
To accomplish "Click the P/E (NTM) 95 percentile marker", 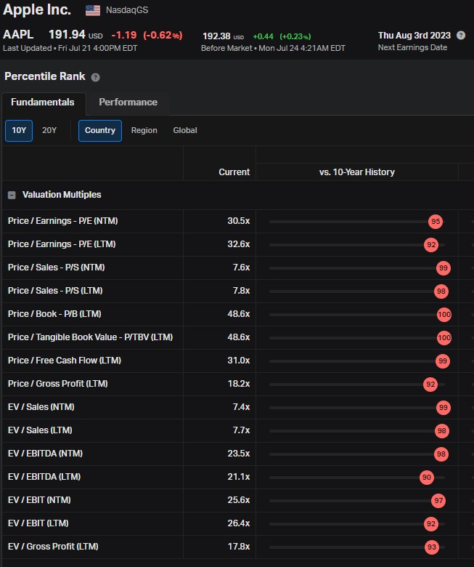I will [x=436, y=222].
